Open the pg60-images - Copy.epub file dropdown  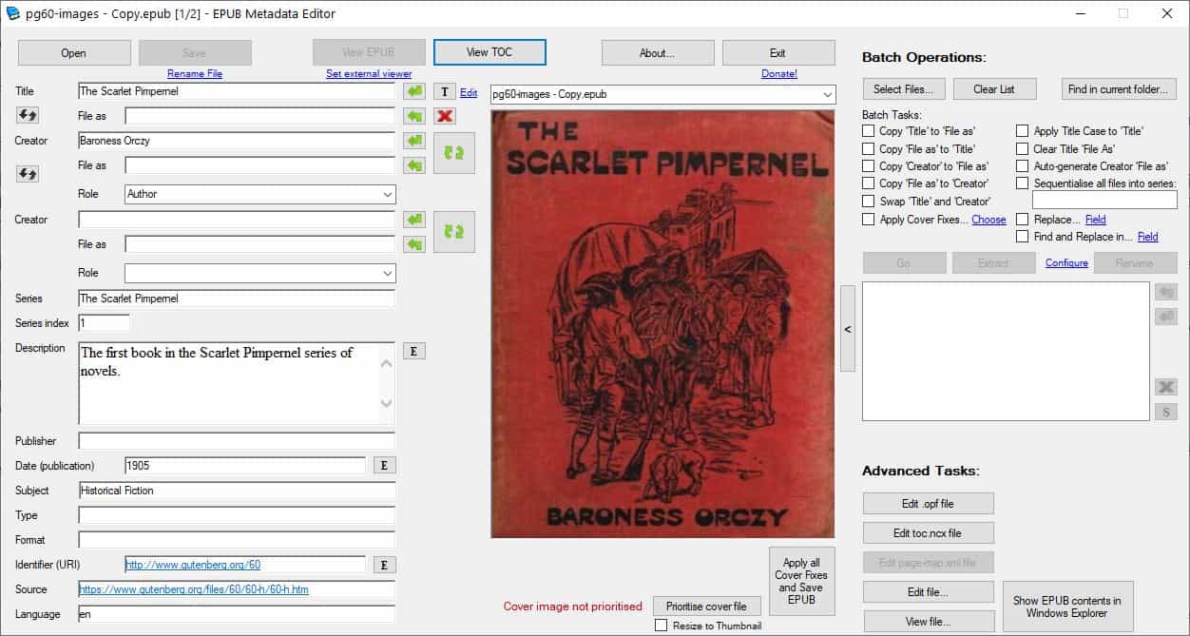pyautogui.click(x=663, y=94)
